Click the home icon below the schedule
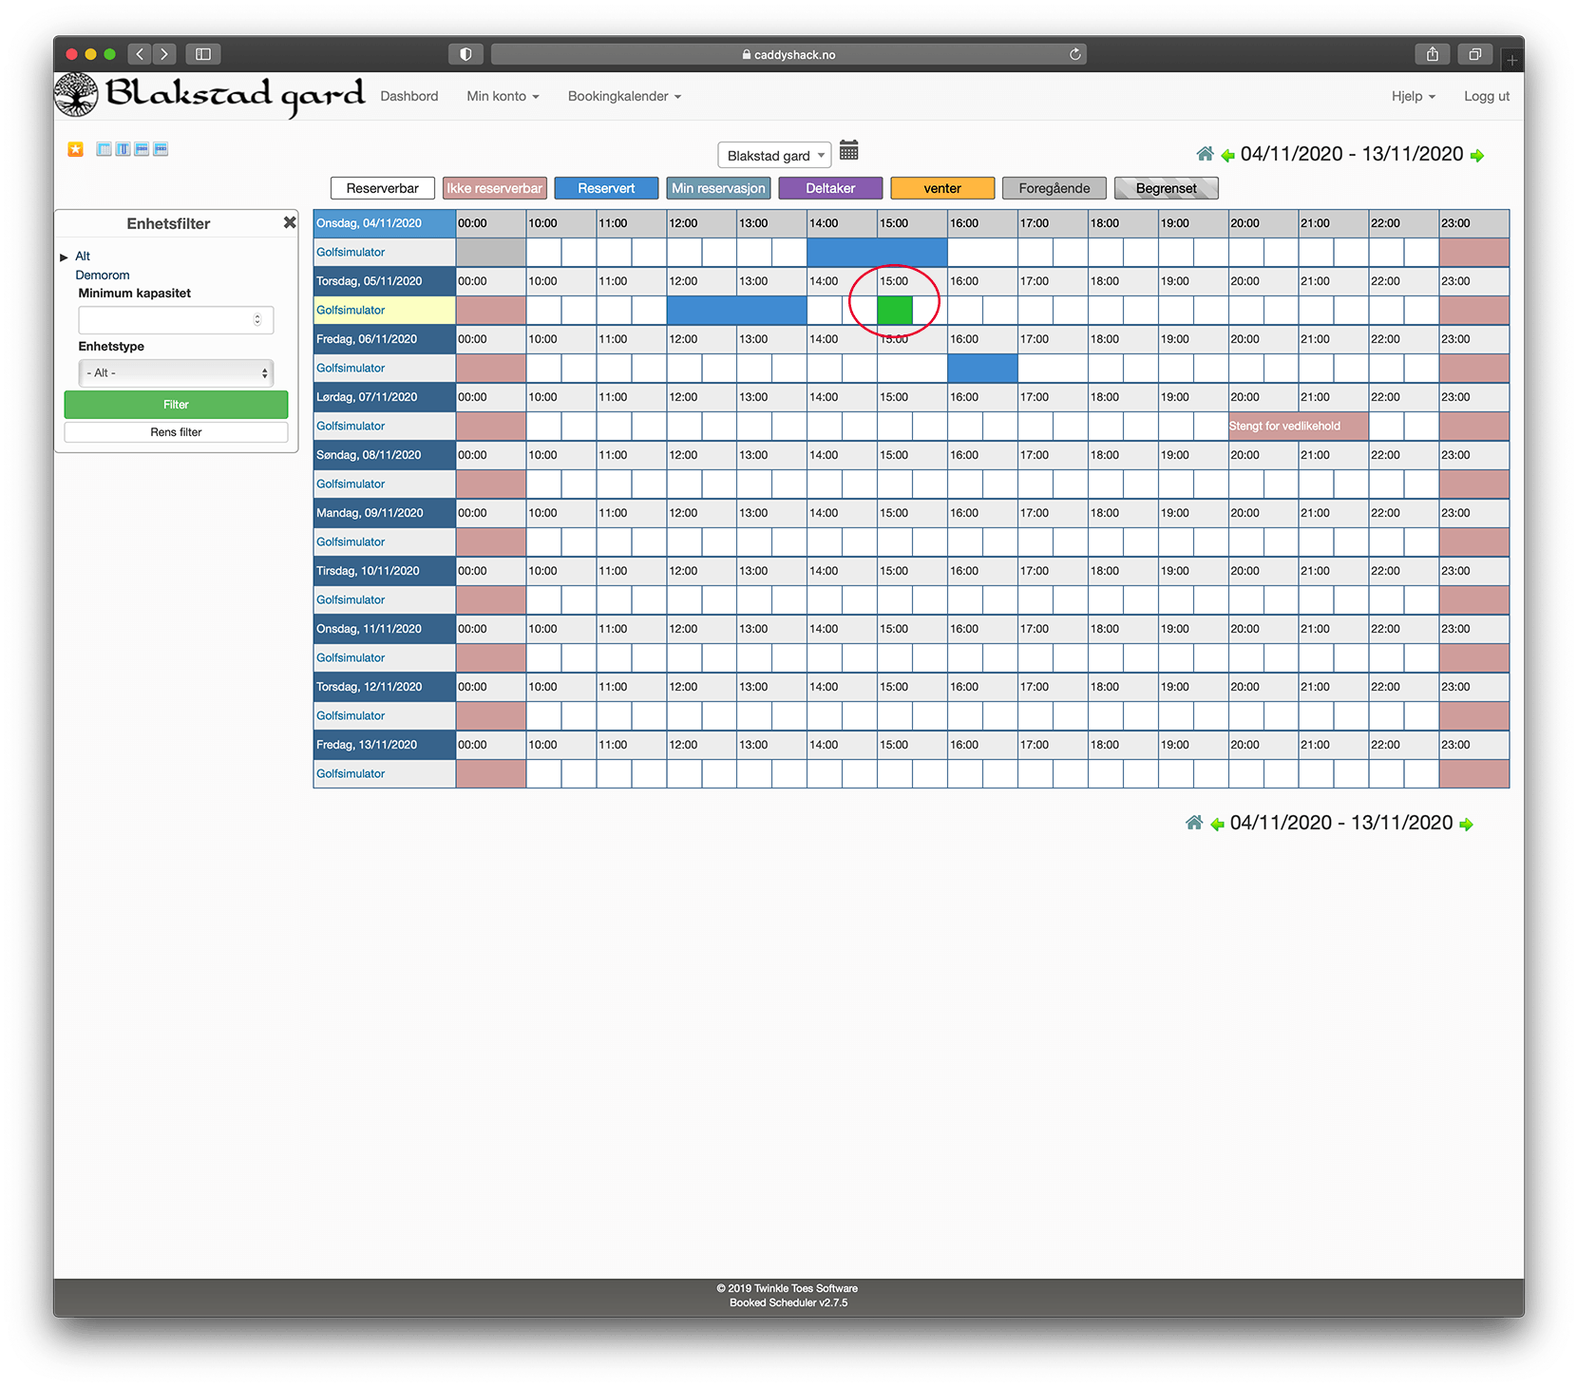 coord(1194,823)
